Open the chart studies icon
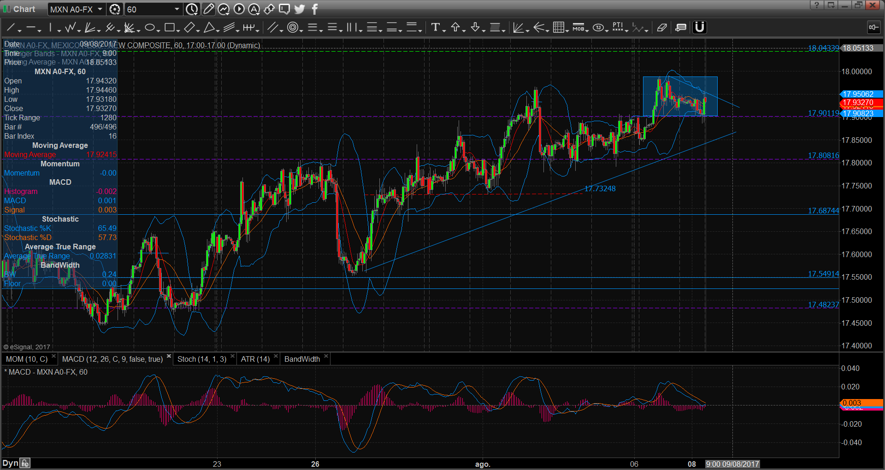Screen dimensions: 885x470 [224, 9]
